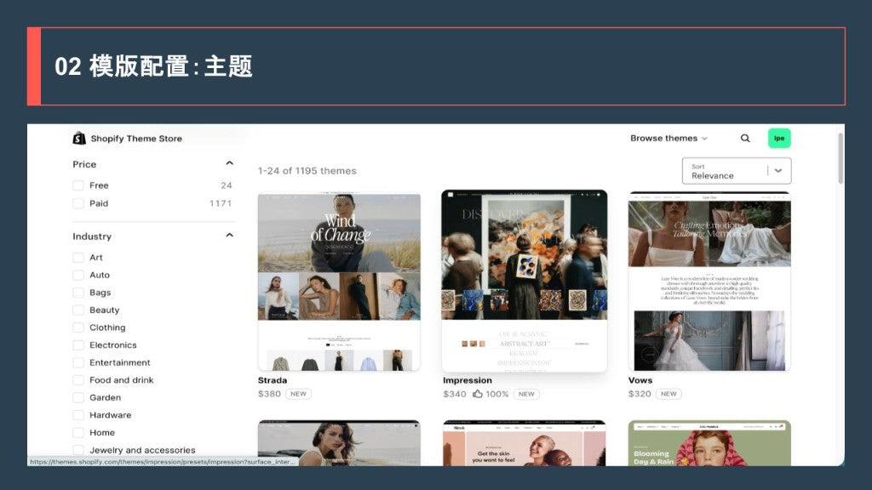Check the Entertainment industry filter
Image resolution: width=872 pixels, height=490 pixels.
(78, 362)
